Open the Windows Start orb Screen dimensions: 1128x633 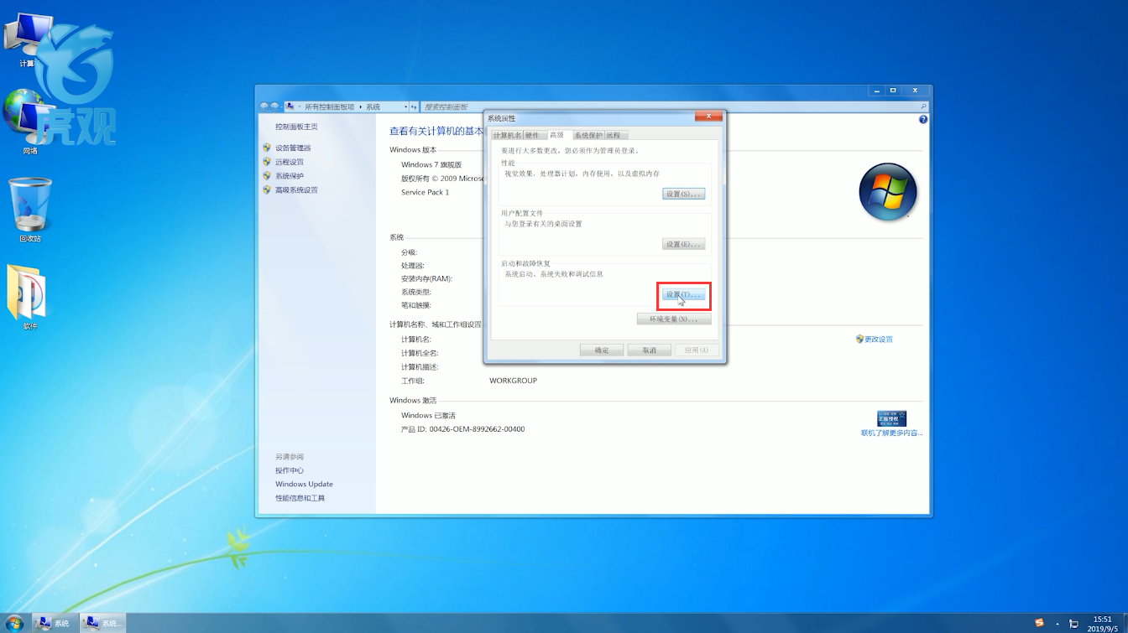pyautogui.click(x=13, y=622)
